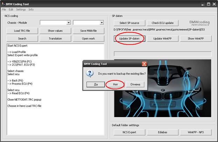Open the Edit menu
Viewport: 218px width, 142px height.
11,9
